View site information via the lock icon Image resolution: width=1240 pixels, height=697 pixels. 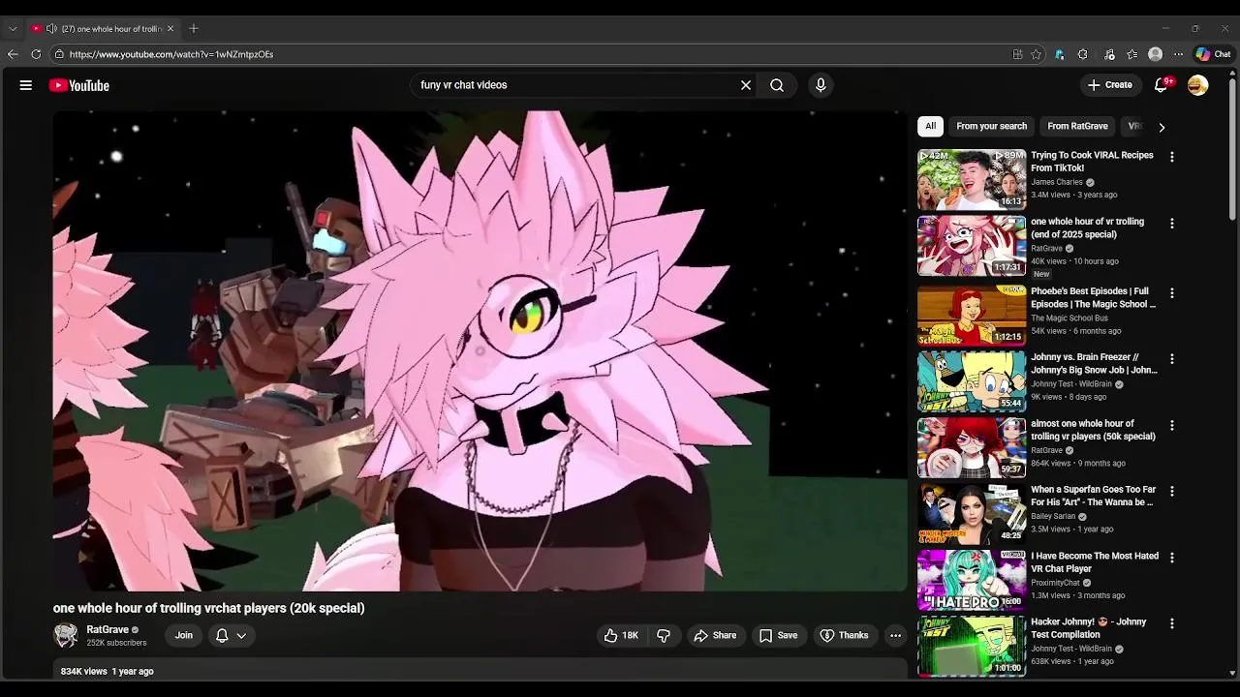coord(59,54)
